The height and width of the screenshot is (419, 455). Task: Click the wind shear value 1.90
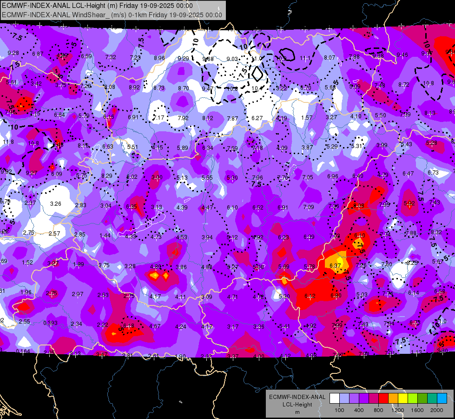coord(180,356)
